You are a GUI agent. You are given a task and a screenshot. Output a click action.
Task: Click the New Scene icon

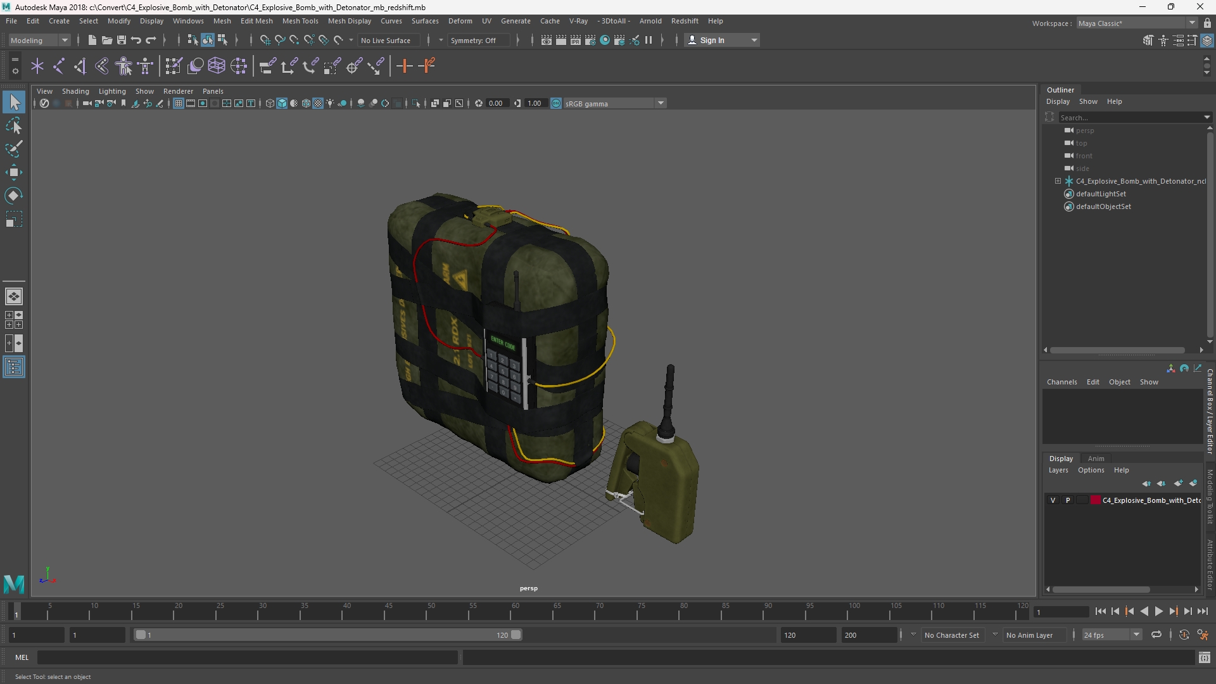tap(92, 40)
